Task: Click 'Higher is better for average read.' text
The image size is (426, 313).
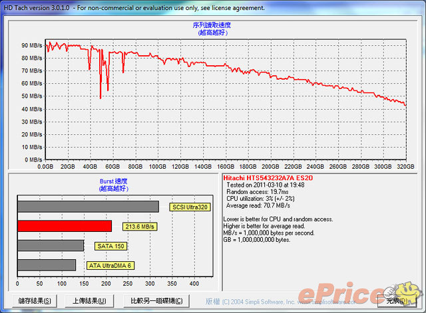Action: pyautogui.click(x=264, y=226)
